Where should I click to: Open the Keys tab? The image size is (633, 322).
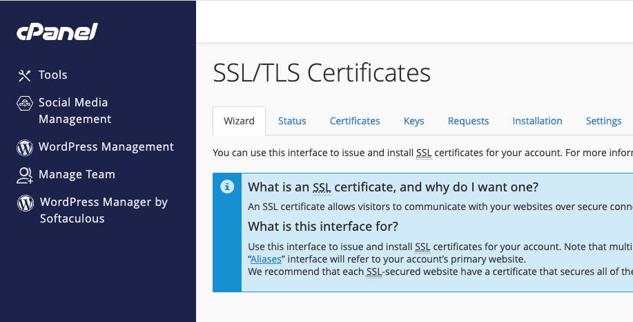[413, 121]
